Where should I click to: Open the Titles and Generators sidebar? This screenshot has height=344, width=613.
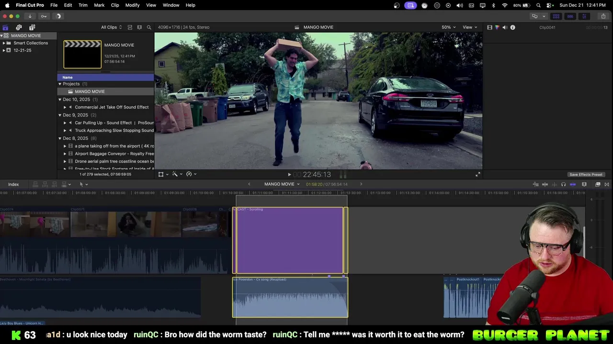(x=32, y=27)
